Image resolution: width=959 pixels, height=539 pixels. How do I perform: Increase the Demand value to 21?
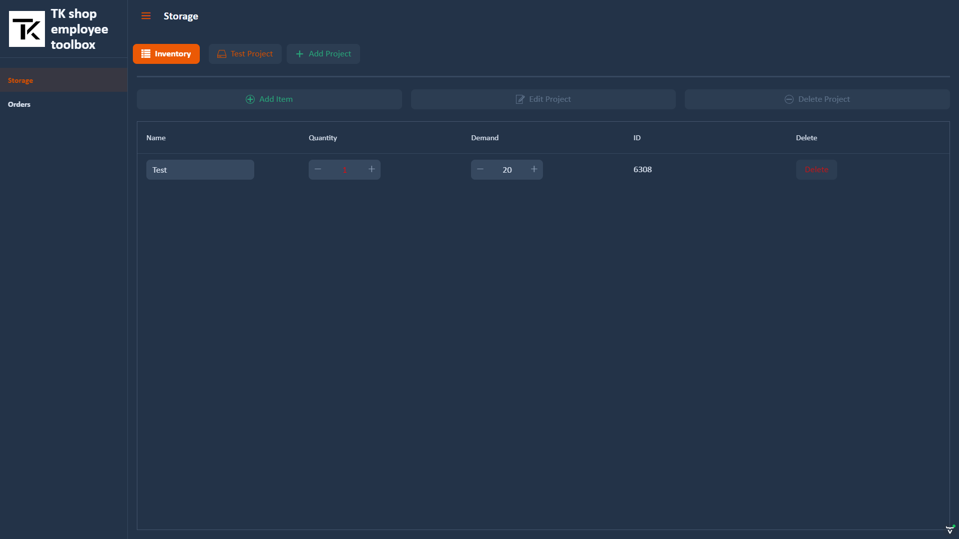533,169
